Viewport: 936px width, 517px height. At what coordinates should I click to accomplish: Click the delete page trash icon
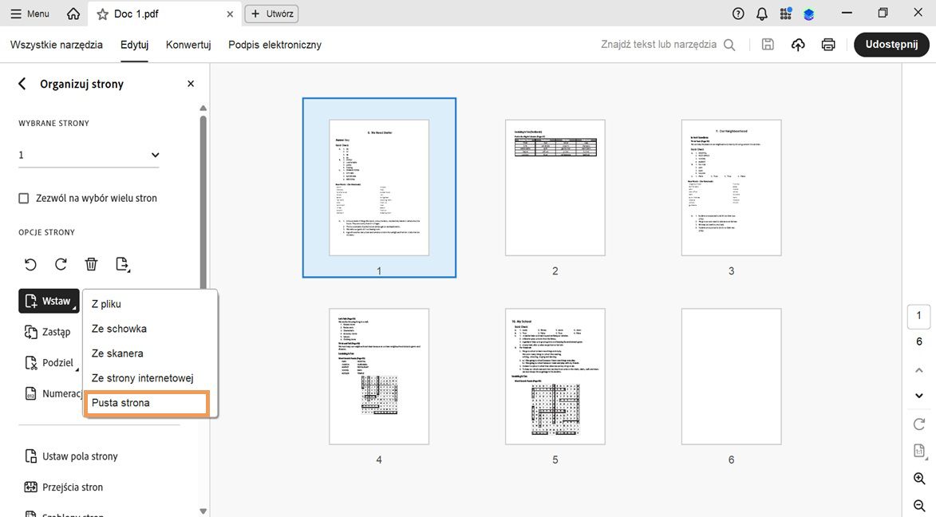(x=91, y=264)
